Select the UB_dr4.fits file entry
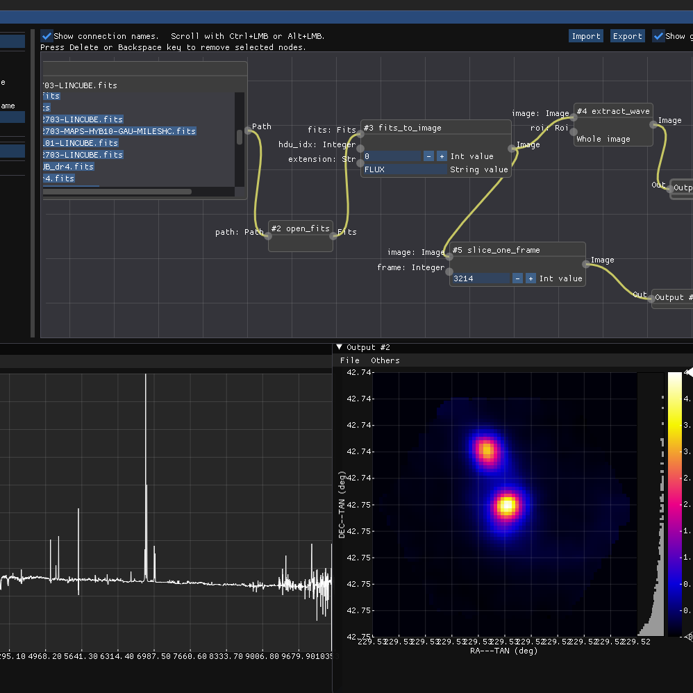The height and width of the screenshot is (693, 693). [68, 167]
